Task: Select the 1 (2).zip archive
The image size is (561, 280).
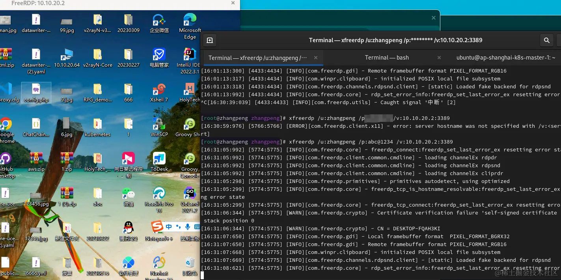Action: click(x=67, y=197)
